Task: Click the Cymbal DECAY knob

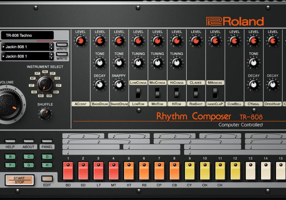Action: (x=253, y=85)
